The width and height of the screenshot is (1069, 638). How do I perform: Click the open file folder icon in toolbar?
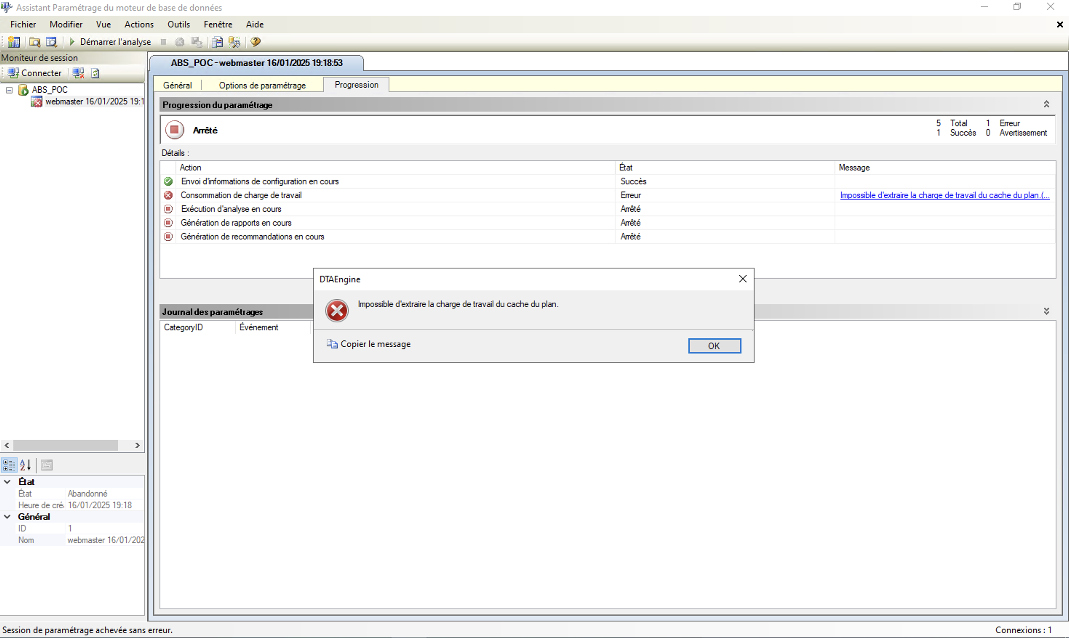coord(35,42)
